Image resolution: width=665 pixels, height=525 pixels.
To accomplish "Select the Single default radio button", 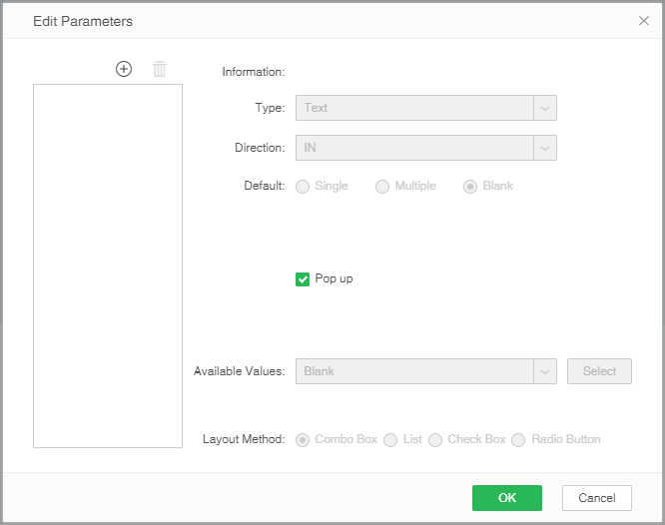I will click(303, 187).
